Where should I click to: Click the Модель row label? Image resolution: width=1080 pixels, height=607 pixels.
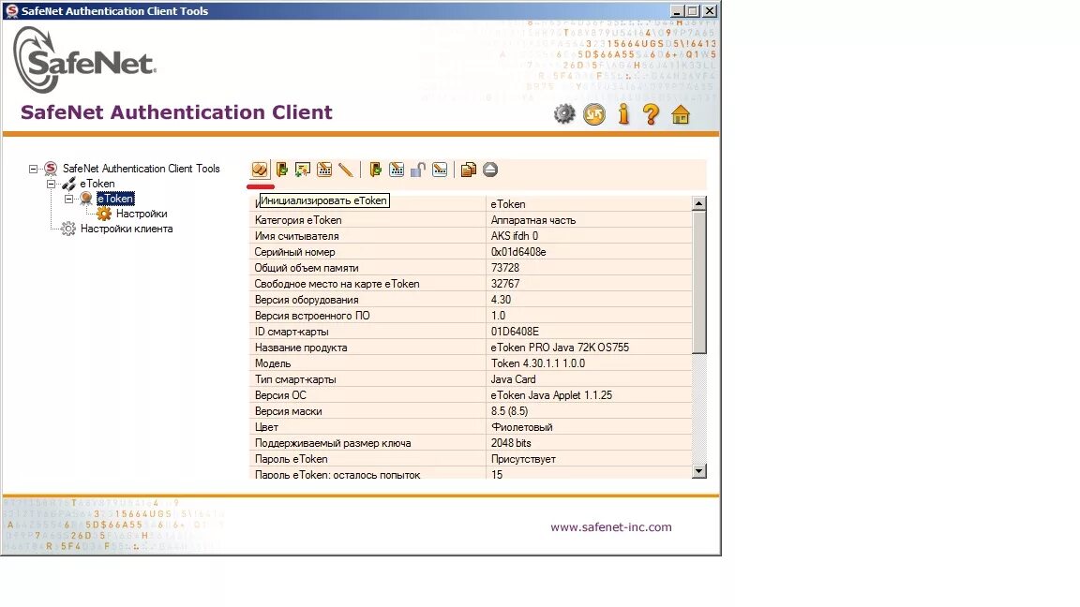(273, 363)
